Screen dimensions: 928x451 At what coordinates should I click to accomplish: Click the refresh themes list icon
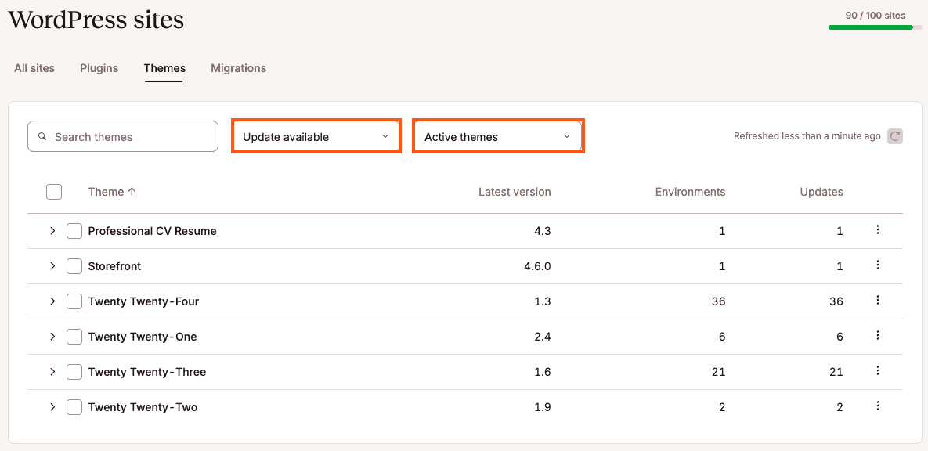point(895,136)
